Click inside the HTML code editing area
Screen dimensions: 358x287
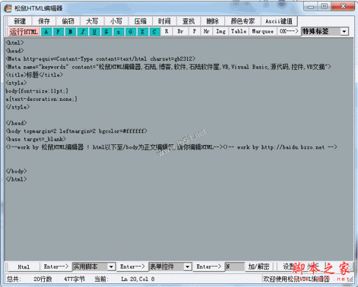pos(179,209)
